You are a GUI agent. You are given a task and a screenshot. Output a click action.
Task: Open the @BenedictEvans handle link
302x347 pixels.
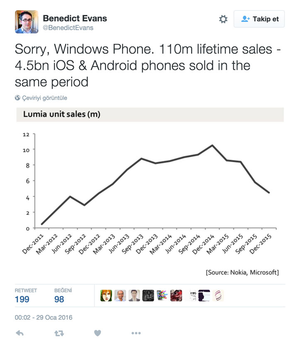tap(68, 28)
